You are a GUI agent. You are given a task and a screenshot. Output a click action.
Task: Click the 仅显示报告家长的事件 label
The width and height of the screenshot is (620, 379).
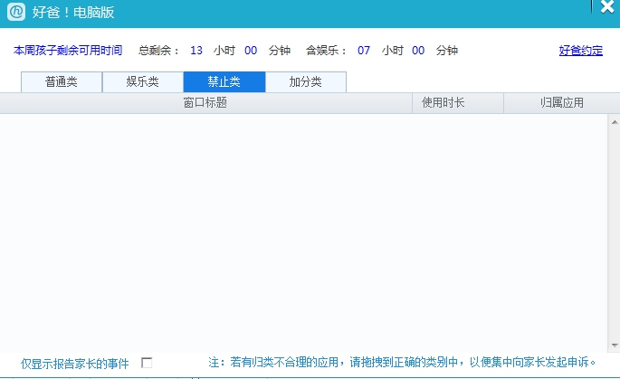[75, 364]
